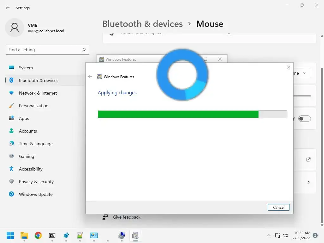Click the Bluetooth icon in sidebar
Screen dimensions: 324x243
[11, 80]
